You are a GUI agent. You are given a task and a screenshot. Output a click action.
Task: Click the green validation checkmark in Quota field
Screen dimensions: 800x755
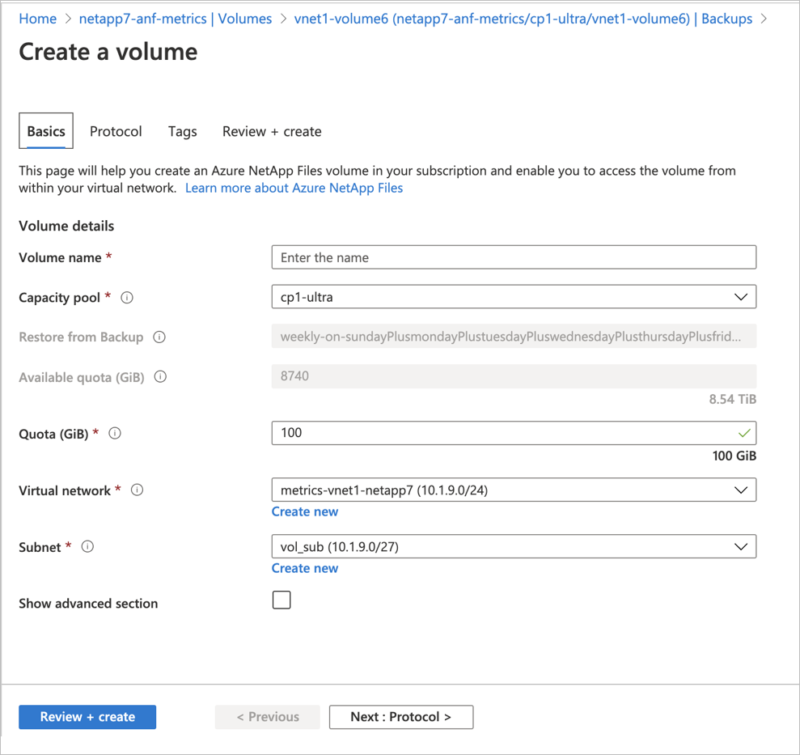pos(743,433)
